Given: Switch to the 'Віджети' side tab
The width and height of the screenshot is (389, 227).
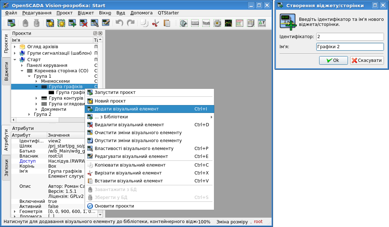Looking at the screenshot, I should coord(6,71).
